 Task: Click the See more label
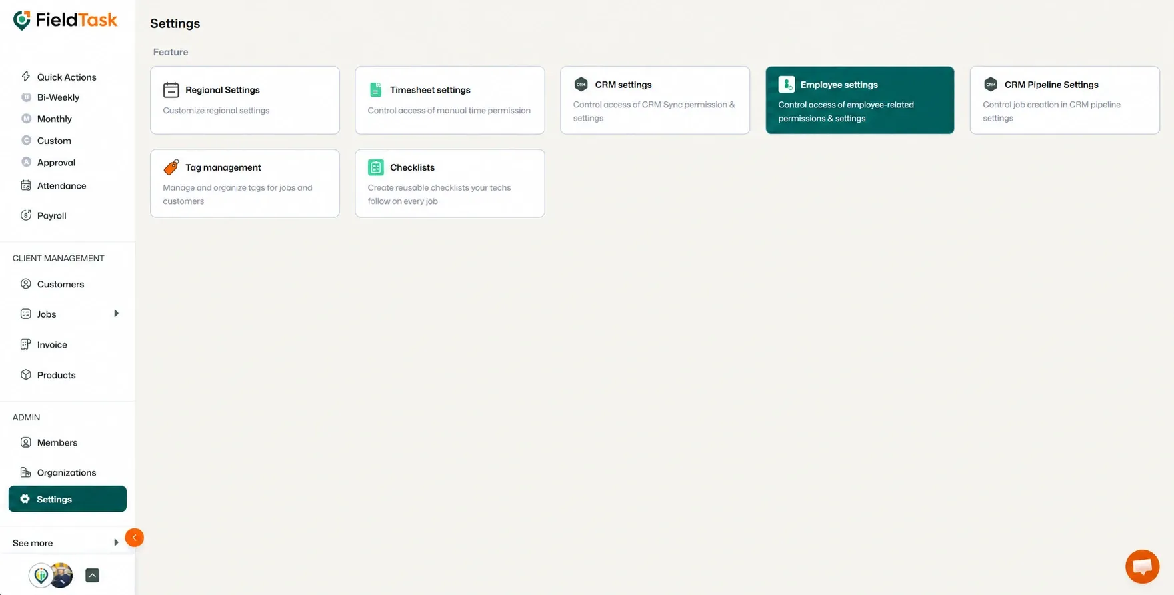[33, 543]
